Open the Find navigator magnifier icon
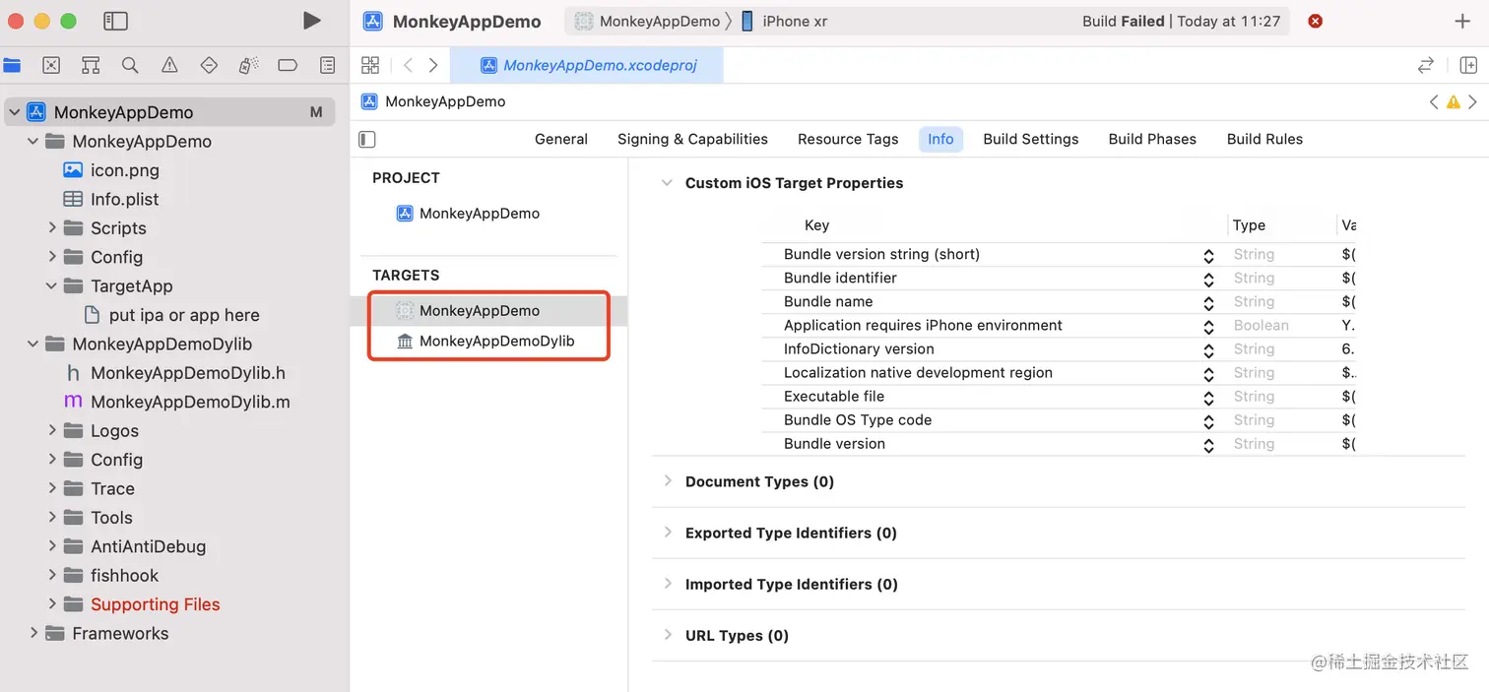Image resolution: width=1489 pixels, height=692 pixels. tap(129, 65)
